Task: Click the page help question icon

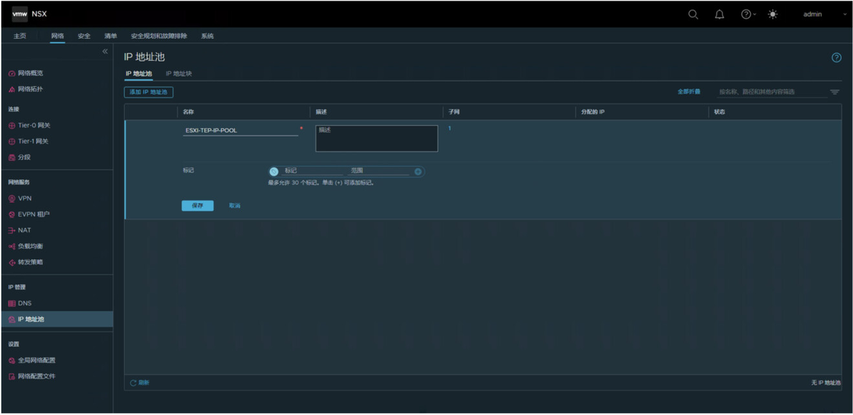Action: pyautogui.click(x=837, y=58)
